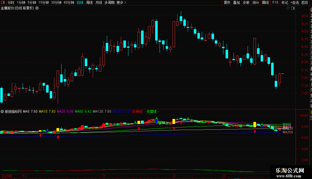Open 多股 multi-stock view
Viewport: 312px width, 179px height.
[246, 2]
